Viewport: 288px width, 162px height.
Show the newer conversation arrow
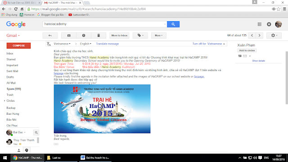coord(252,36)
